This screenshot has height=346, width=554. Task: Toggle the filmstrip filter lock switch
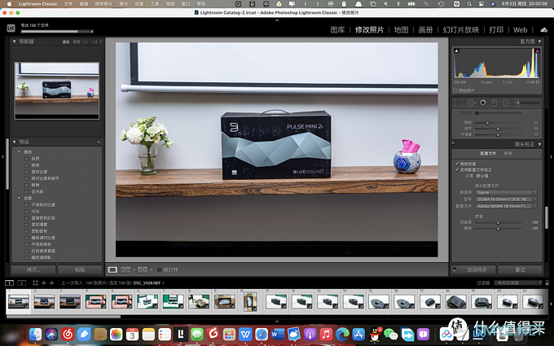(x=547, y=282)
